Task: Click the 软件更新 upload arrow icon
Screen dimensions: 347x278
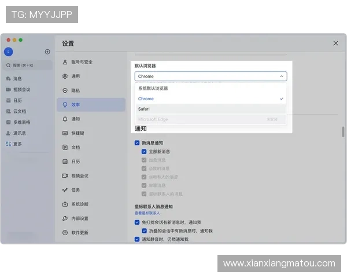Action: pyautogui.click(x=65, y=233)
